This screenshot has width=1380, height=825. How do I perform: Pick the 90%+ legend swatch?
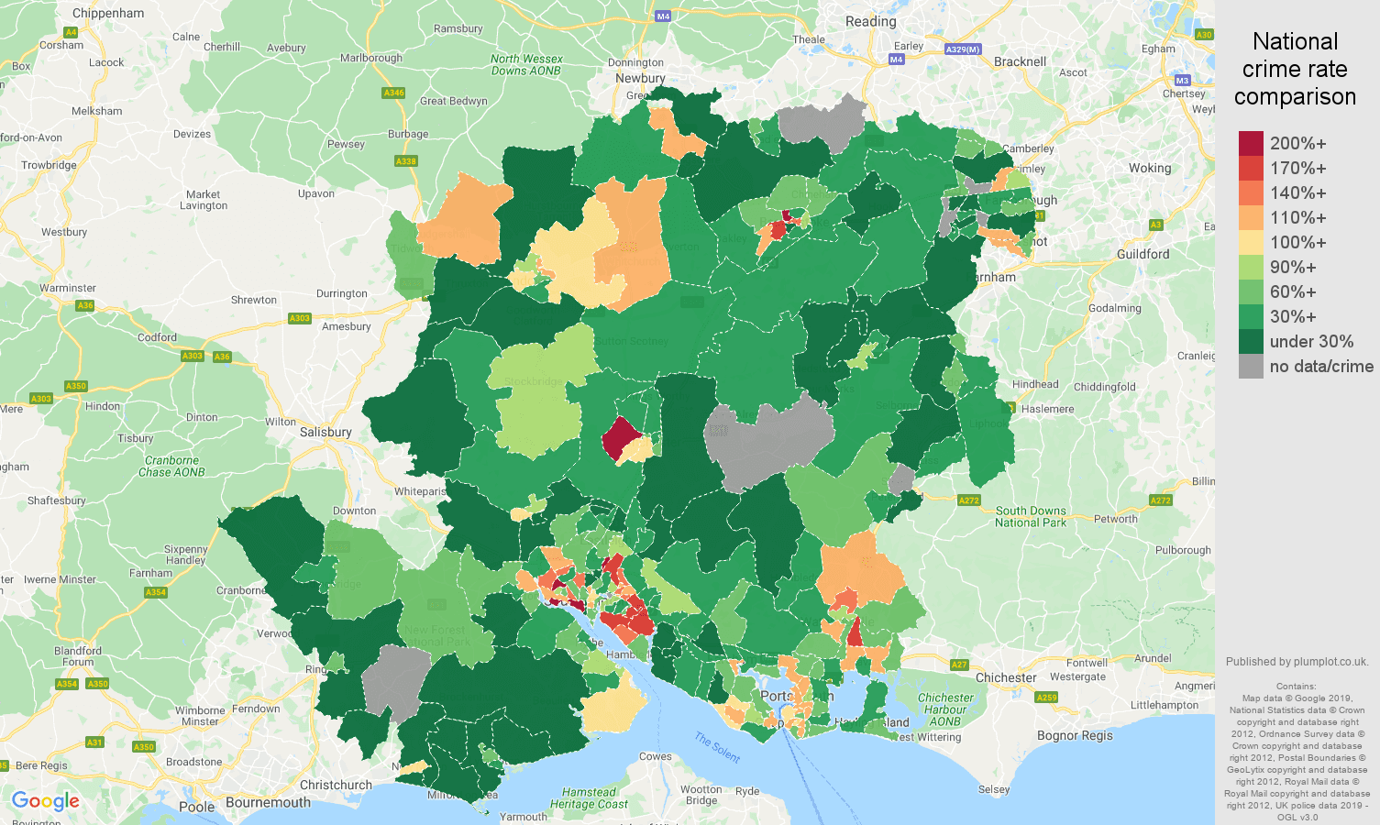click(x=1251, y=268)
